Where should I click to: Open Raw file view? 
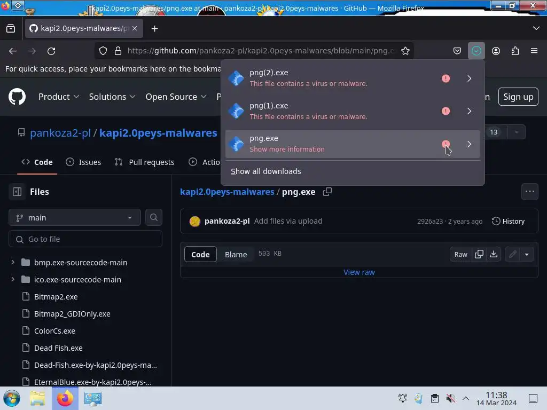point(460,255)
